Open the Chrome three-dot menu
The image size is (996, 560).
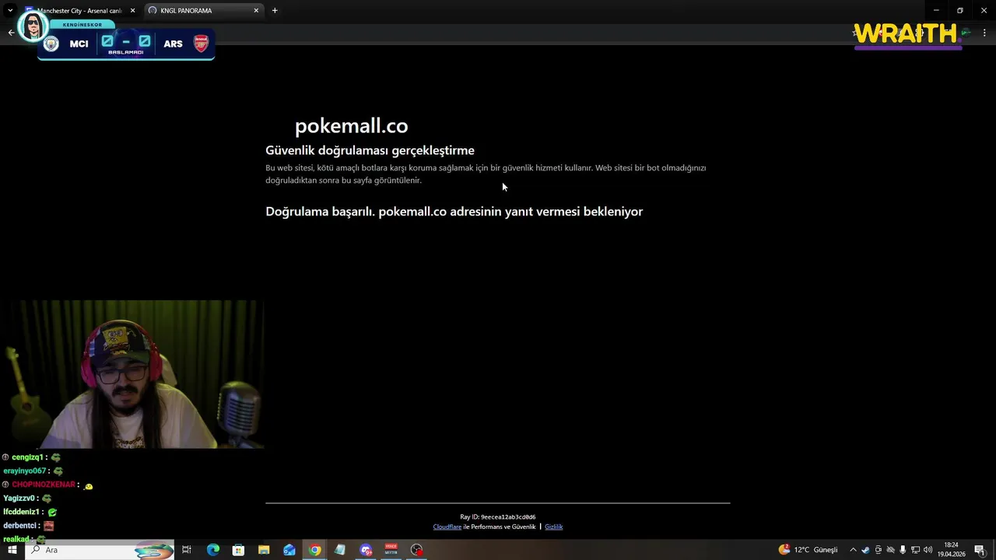point(984,33)
